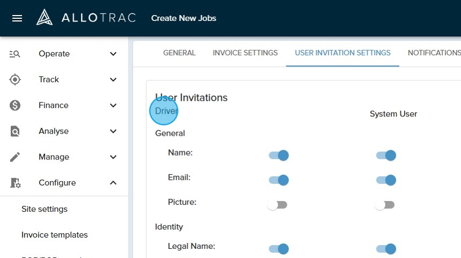Image resolution: width=461 pixels, height=258 pixels.
Task: Turn off System User Legal Name toggle
Action: coord(386,249)
